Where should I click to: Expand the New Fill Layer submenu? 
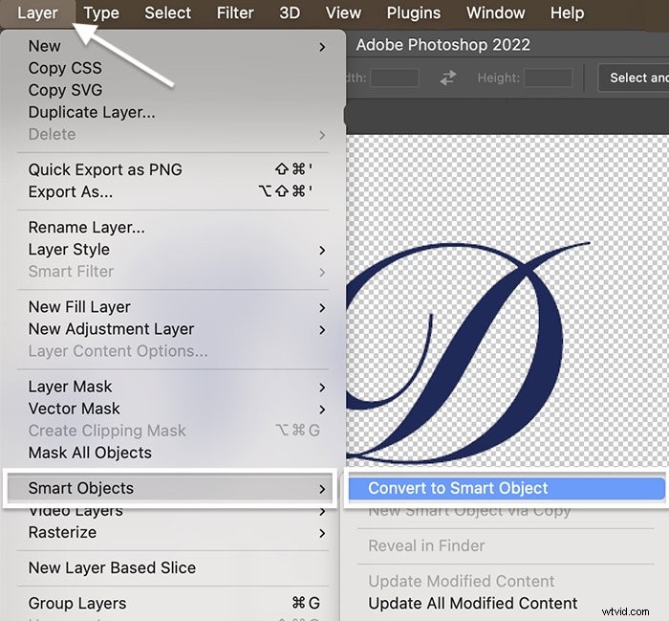coord(173,306)
